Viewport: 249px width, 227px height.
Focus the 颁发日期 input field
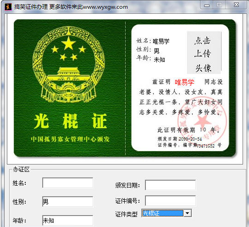pyautogui.click(x=171, y=185)
